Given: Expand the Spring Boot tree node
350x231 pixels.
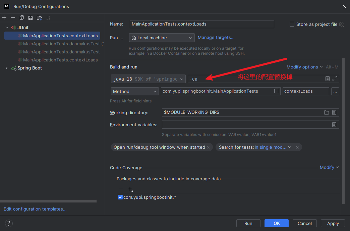Looking at the screenshot, I should 7,68.
